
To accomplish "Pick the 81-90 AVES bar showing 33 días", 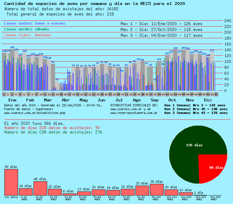I will pyautogui.click(x=142, y=190).
